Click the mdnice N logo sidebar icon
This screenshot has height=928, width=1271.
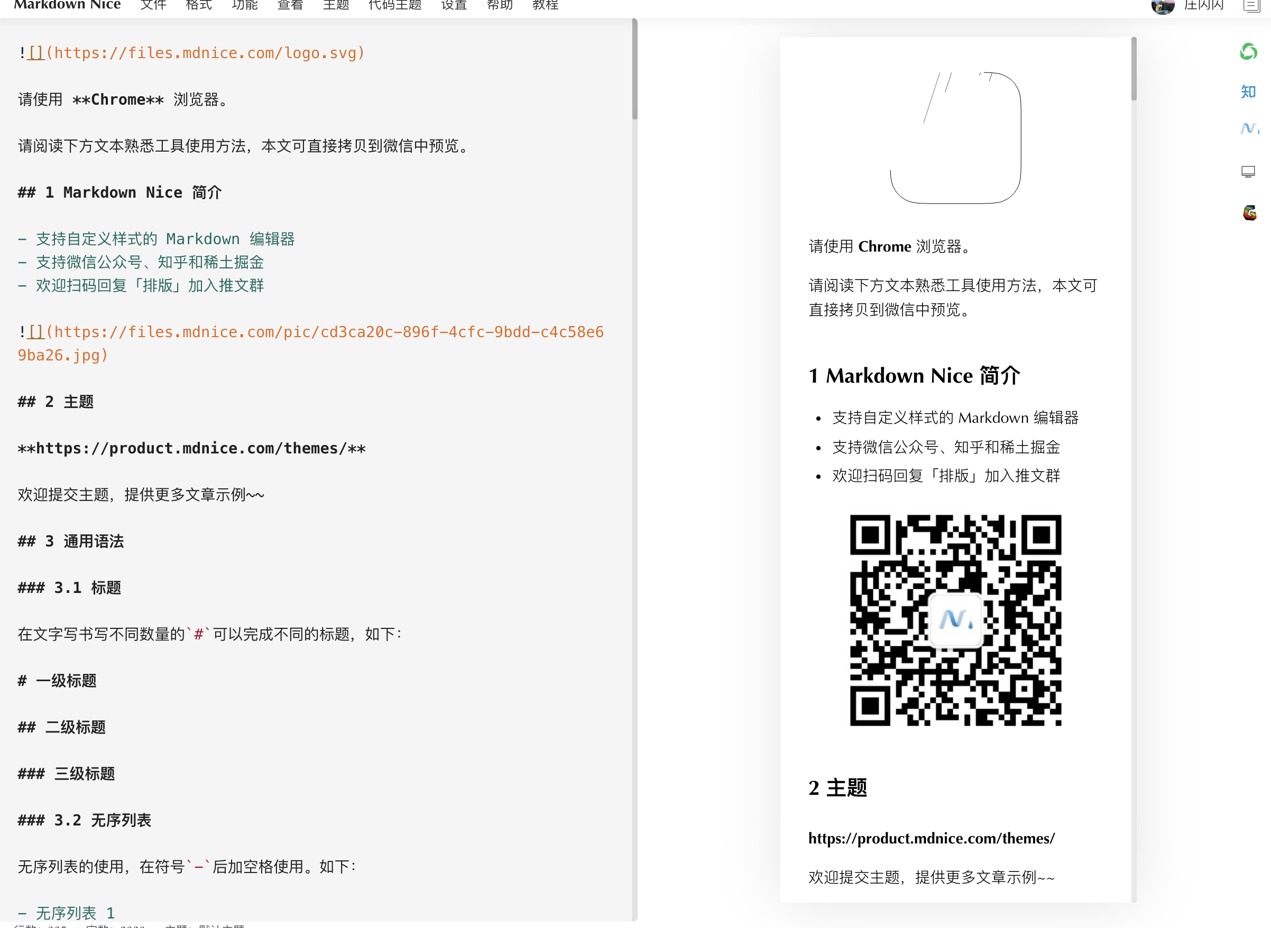(x=1248, y=128)
